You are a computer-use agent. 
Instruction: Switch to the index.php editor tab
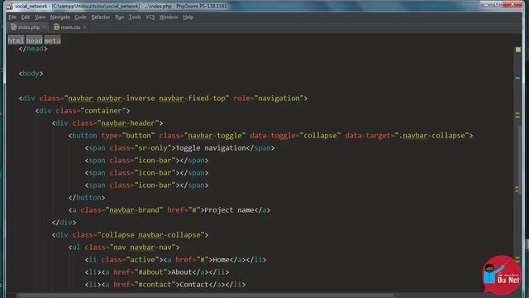tap(28, 27)
